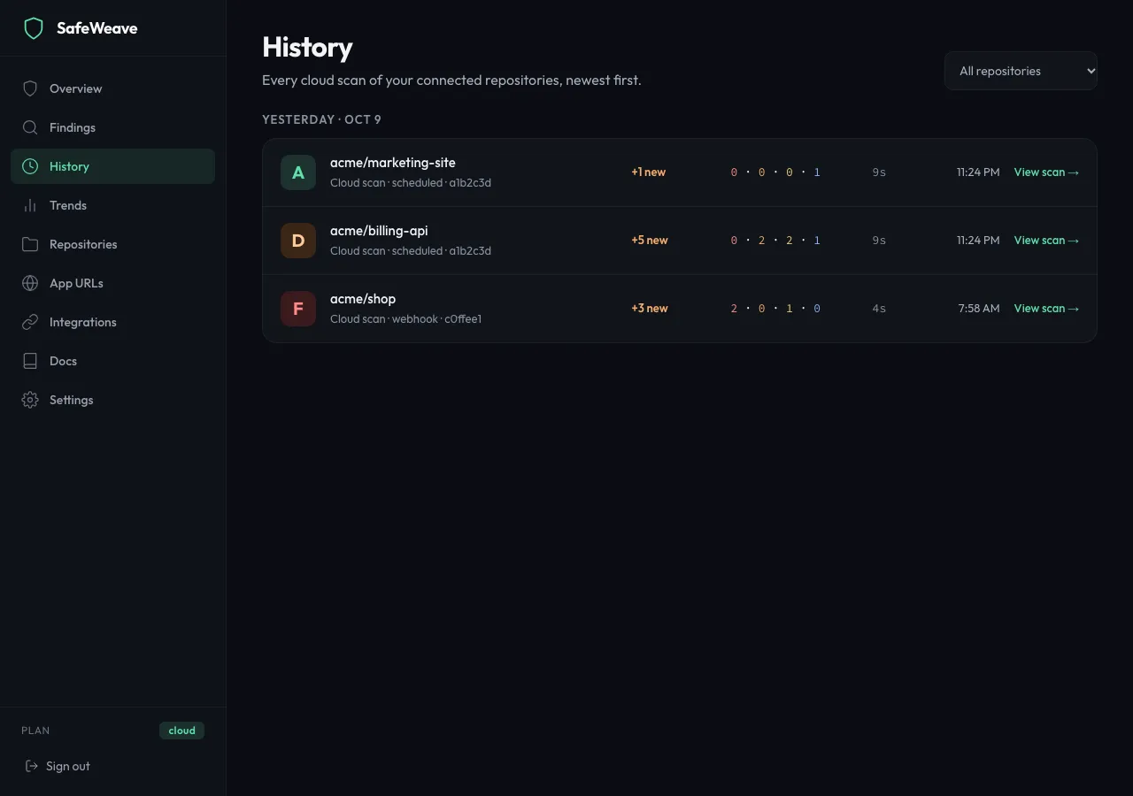The height and width of the screenshot is (796, 1133).
Task: Select the History nav item
Action: tap(112, 166)
